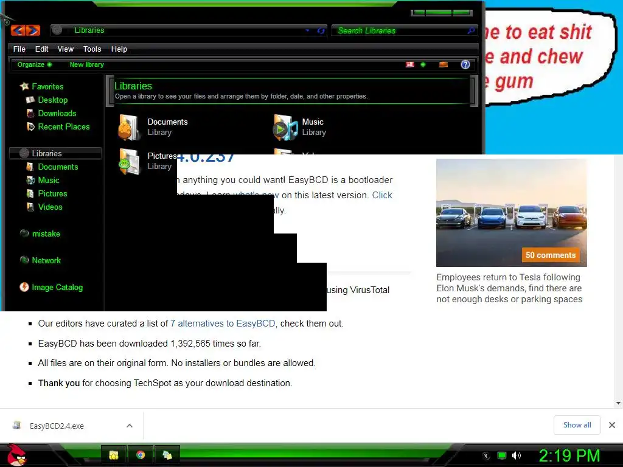Show hidden tray icons arrow

pyautogui.click(x=486, y=456)
